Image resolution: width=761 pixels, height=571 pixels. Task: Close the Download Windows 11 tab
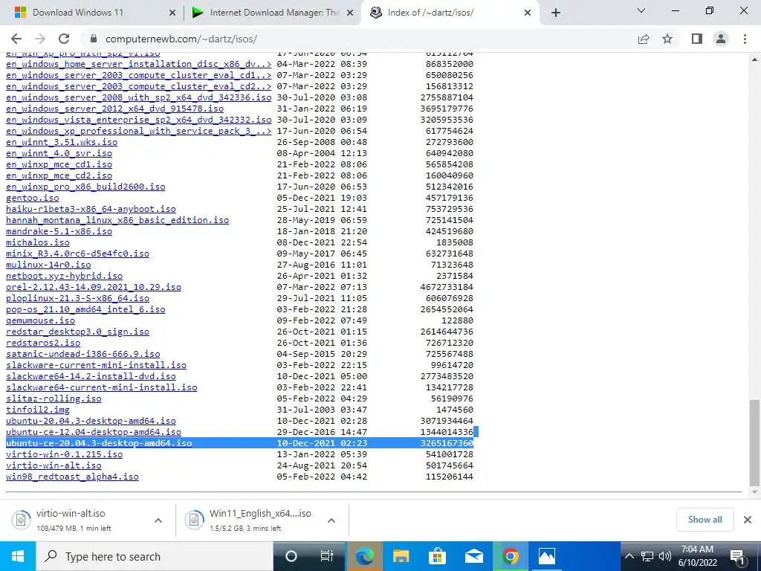click(x=172, y=13)
